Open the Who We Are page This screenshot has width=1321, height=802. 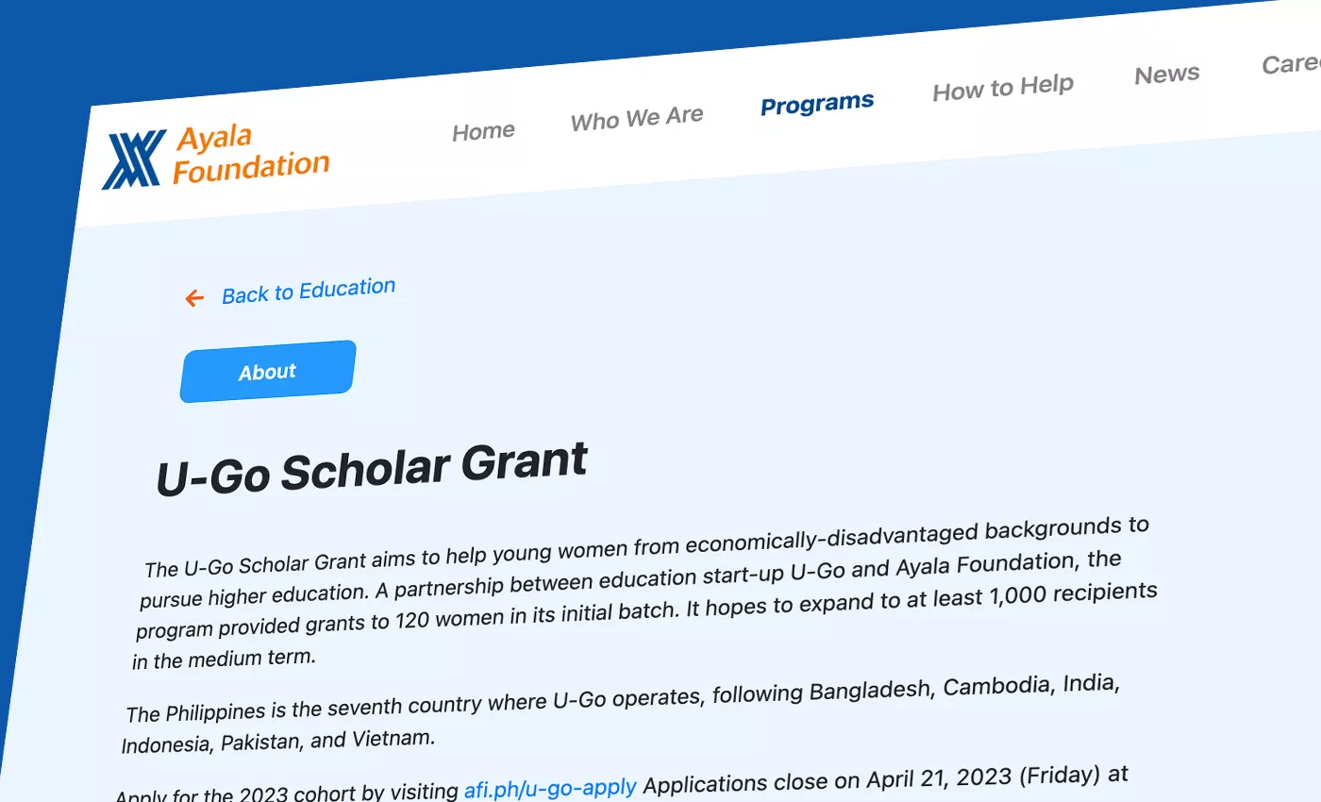point(636,115)
